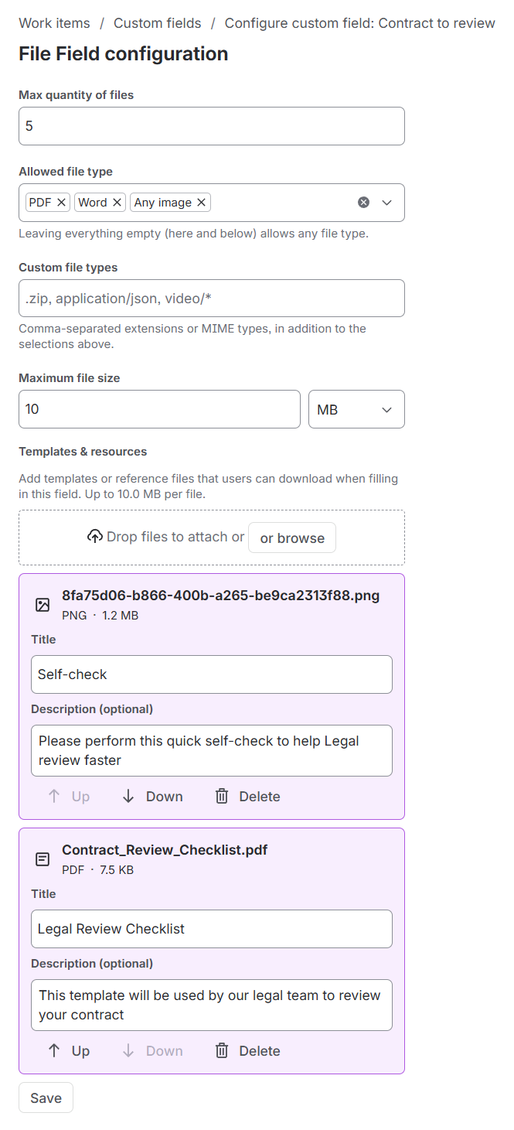
Task: Click the Templates & resources heading
Action: (83, 452)
